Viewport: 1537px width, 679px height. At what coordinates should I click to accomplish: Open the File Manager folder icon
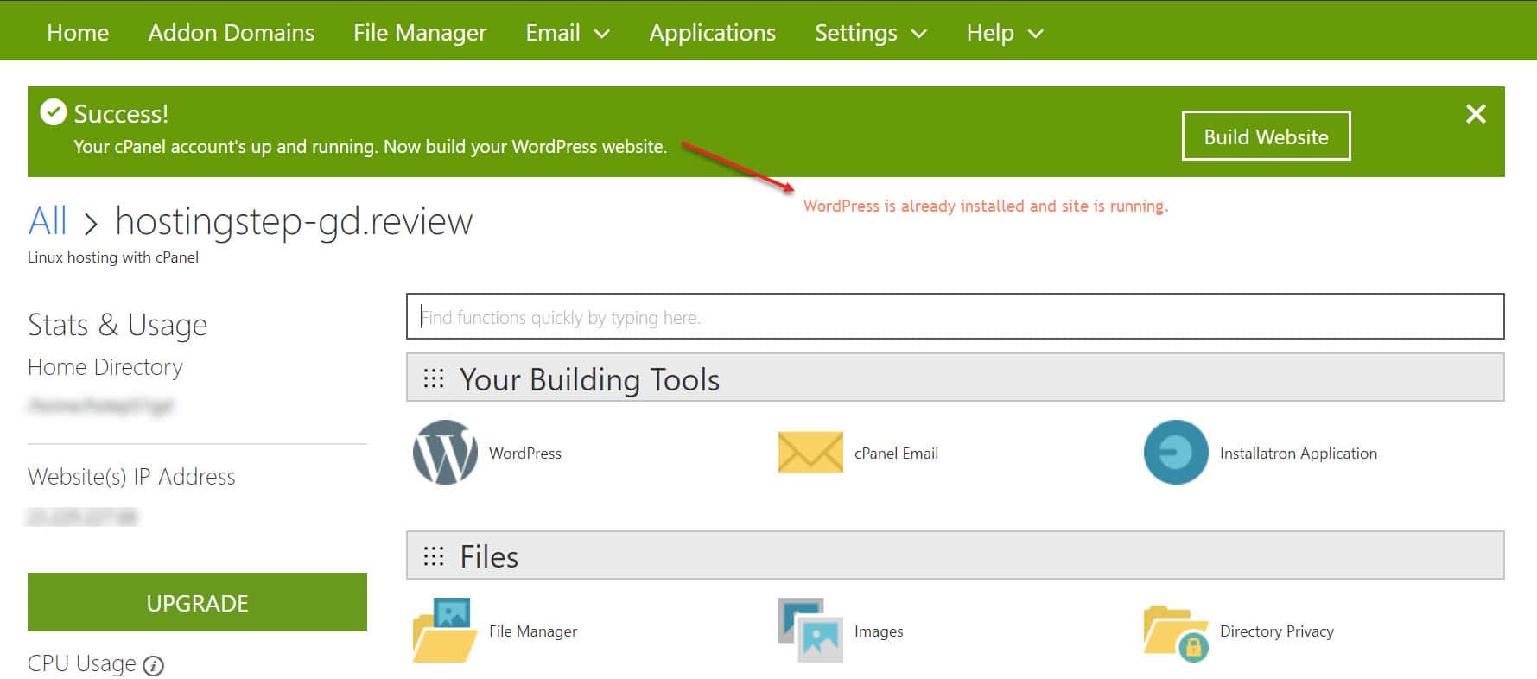(445, 631)
